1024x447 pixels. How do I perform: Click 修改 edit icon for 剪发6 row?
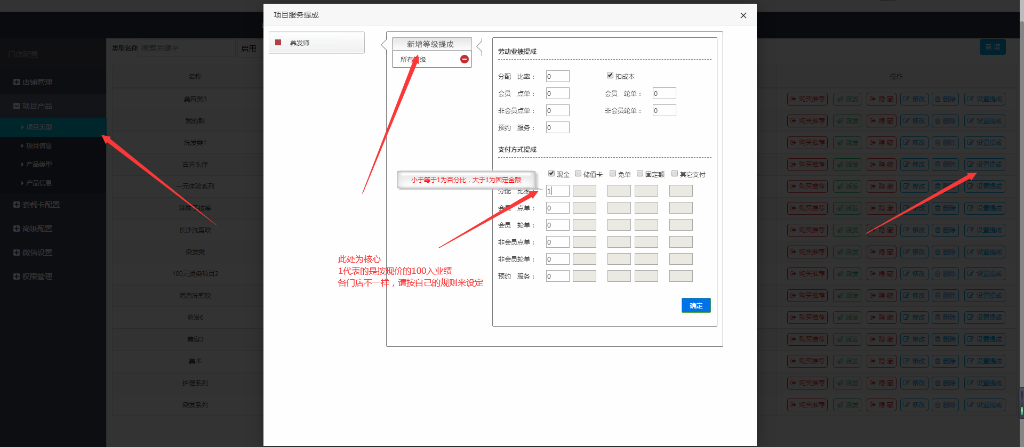[x=914, y=318]
